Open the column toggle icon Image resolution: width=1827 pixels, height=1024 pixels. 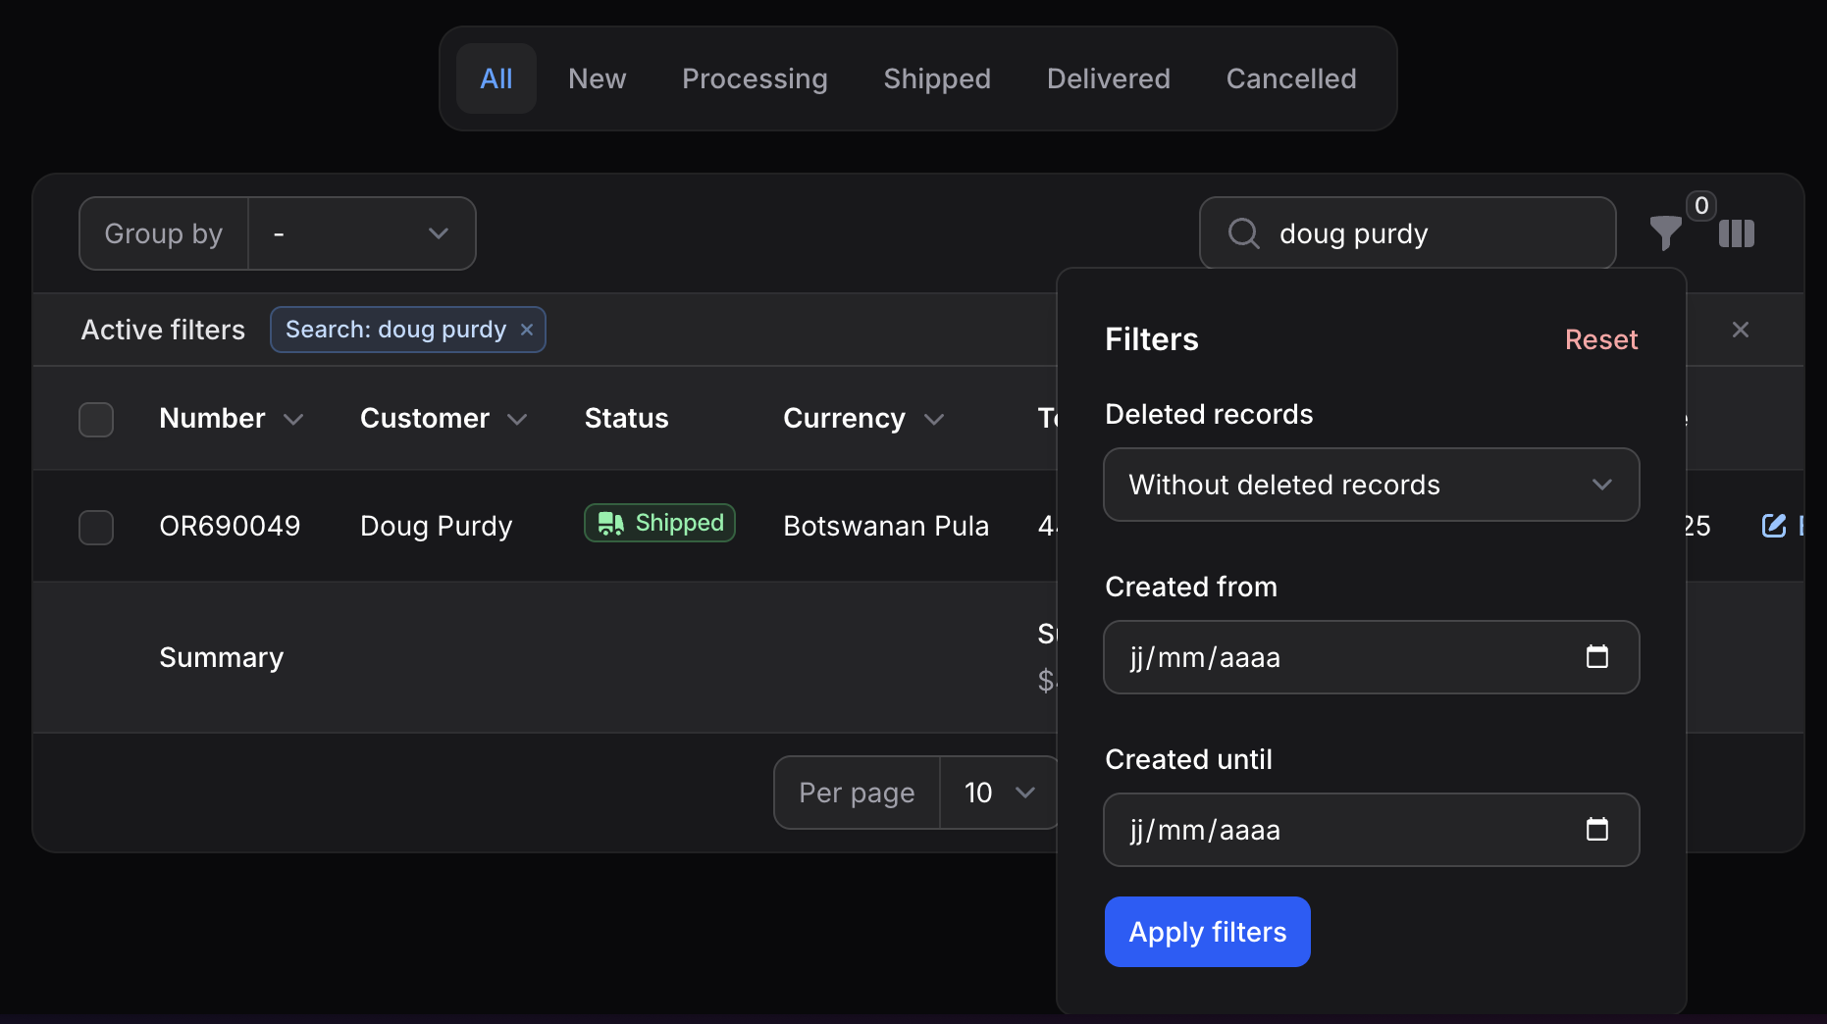(x=1736, y=233)
